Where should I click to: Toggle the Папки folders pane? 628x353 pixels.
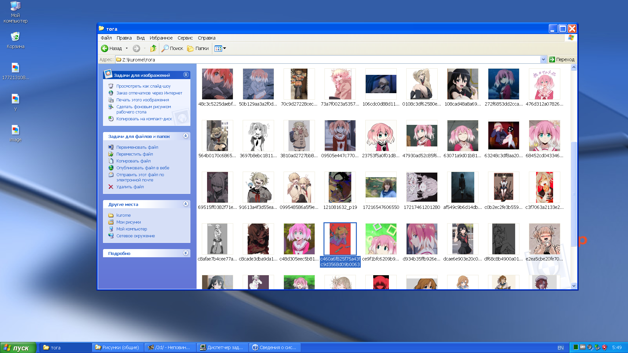click(198, 48)
